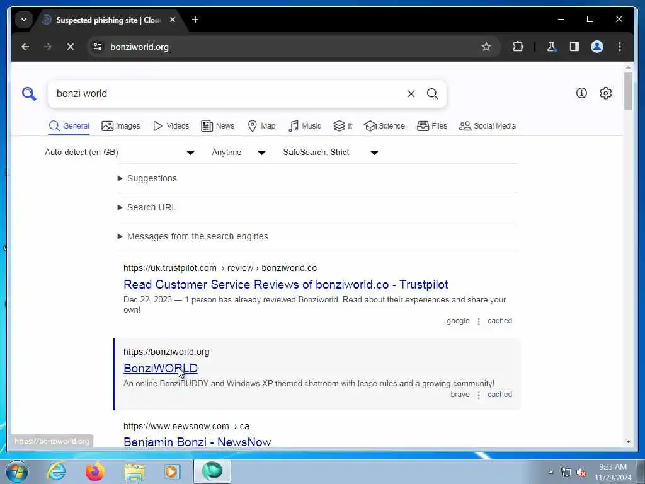This screenshot has height=484, width=645.
Task: Switch to Music search tab
Action: point(304,126)
